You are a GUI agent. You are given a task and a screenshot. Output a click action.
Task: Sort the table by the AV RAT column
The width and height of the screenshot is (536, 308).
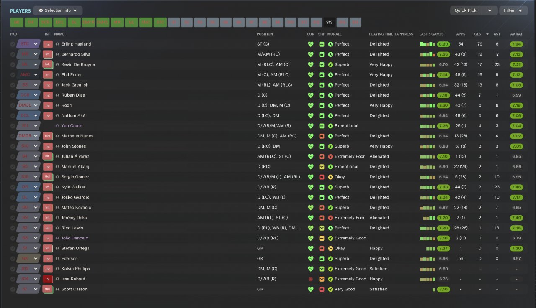[516, 34]
